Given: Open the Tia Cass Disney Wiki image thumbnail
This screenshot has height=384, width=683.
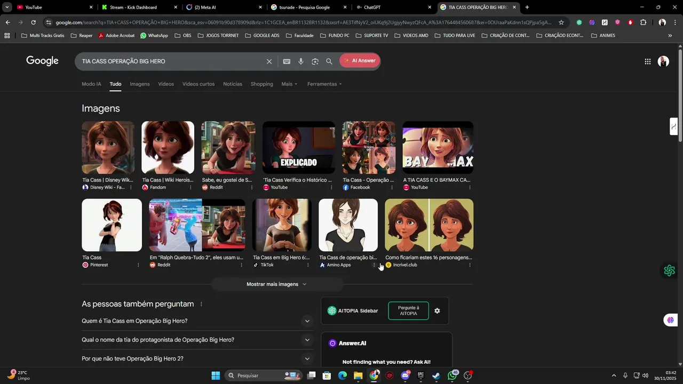Looking at the screenshot, I should pos(108,148).
